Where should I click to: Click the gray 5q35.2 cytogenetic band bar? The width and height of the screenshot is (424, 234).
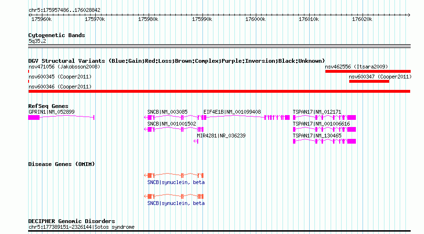219,46
